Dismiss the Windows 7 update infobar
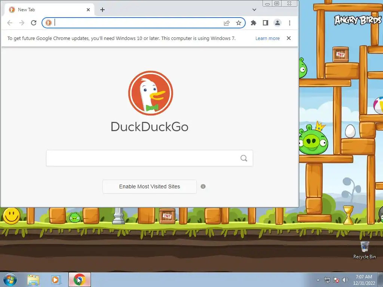This screenshot has width=383, height=287. [x=289, y=38]
